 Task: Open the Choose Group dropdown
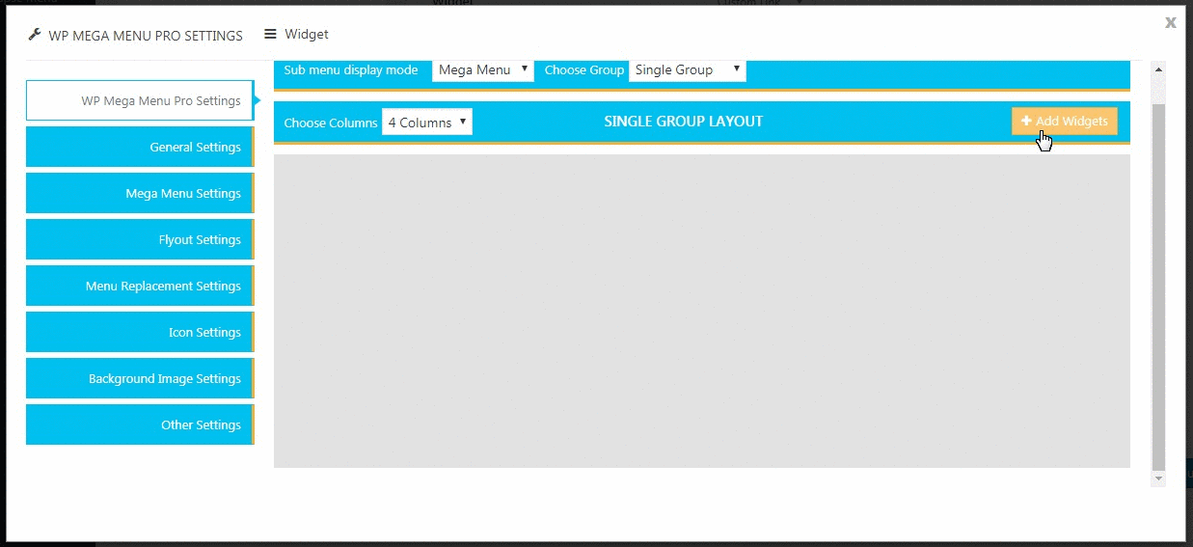click(688, 69)
